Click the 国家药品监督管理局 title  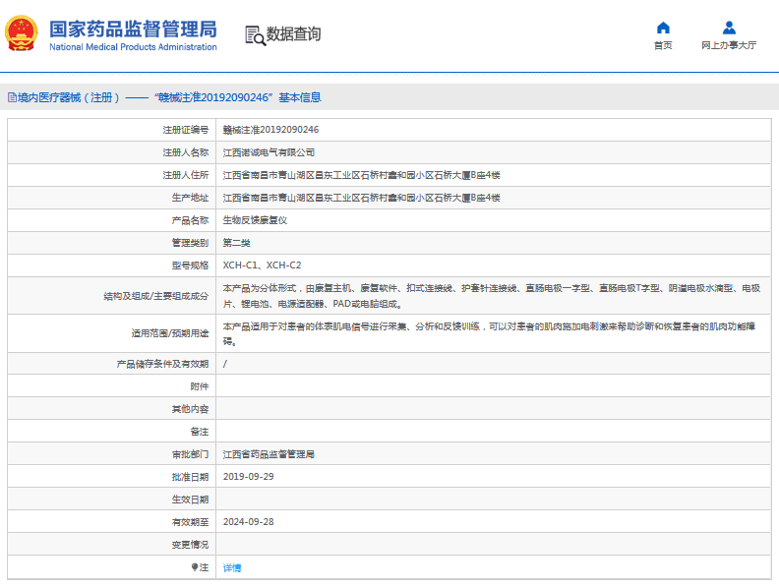(x=133, y=29)
